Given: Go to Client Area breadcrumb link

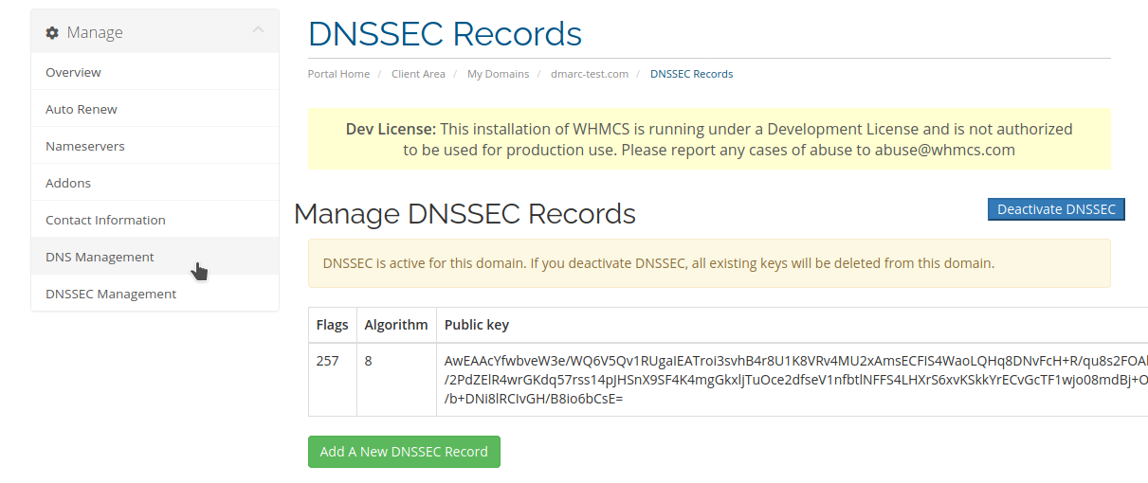Looking at the screenshot, I should pos(418,74).
